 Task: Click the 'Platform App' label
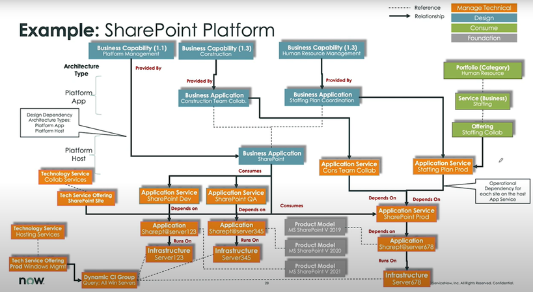(x=79, y=96)
